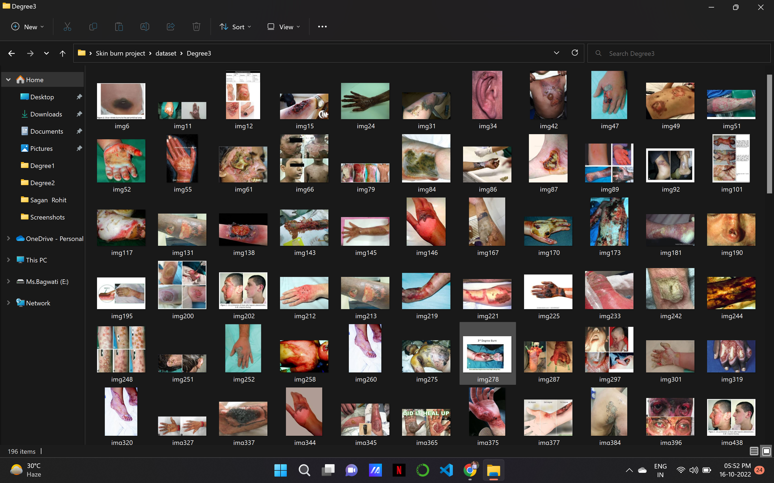Go up one folder level
Image resolution: width=774 pixels, height=483 pixels.
(62, 53)
